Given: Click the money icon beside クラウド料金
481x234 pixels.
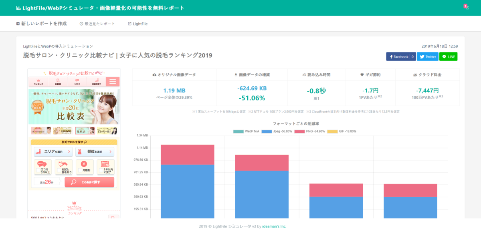Looking at the screenshot, I should 416,75.
